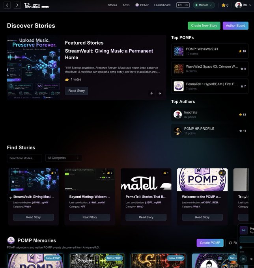Open the POMP menu item

pos(142,5)
